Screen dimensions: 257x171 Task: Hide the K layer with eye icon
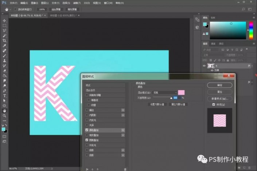tap(204, 66)
